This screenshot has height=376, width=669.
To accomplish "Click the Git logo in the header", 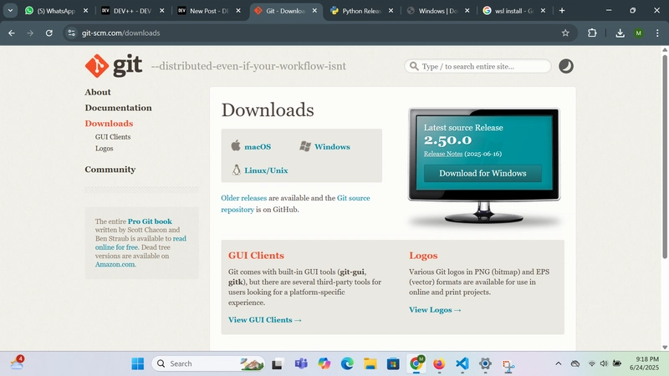I will coord(114,66).
